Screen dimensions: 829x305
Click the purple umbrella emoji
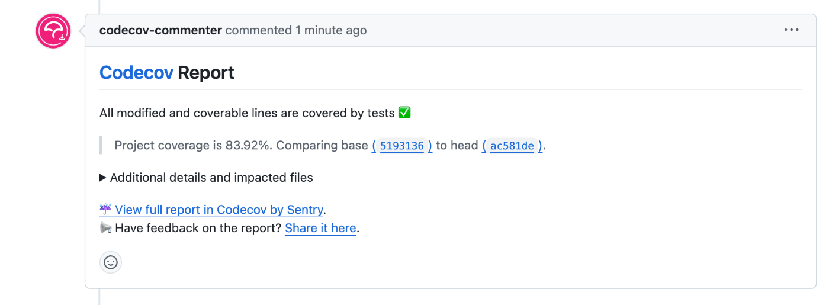pos(105,209)
